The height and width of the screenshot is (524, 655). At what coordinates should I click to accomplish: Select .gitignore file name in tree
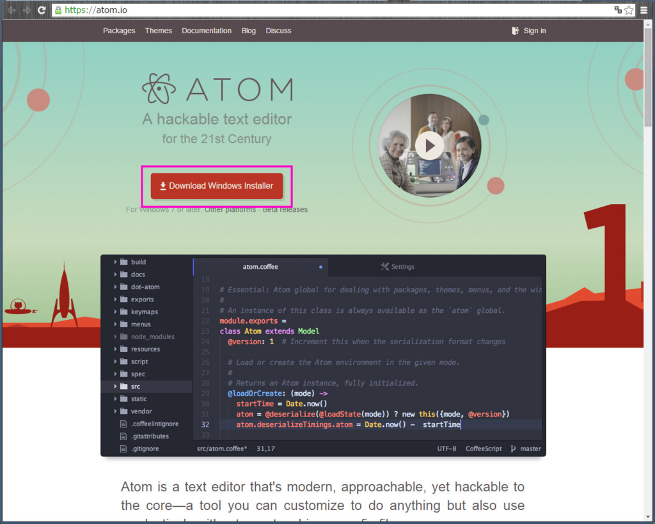pos(145,449)
